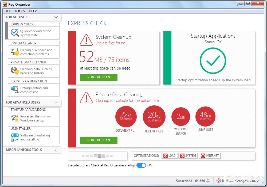The width and height of the screenshot is (267, 187).
Task: Click the System Cleanup red warning triangle
Action: point(86,40)
